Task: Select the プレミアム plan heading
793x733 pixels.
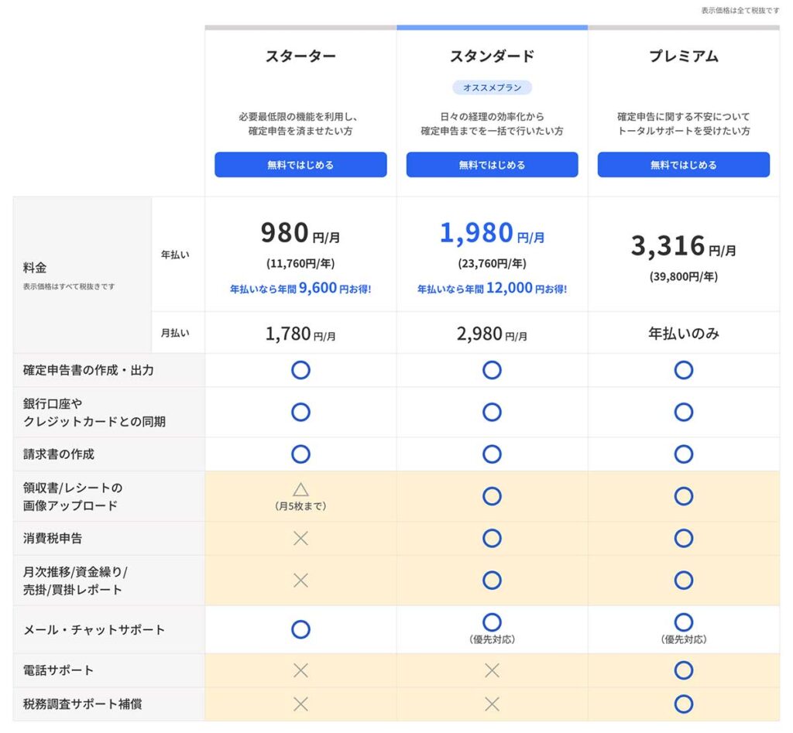Action: [x=683, y=56]
